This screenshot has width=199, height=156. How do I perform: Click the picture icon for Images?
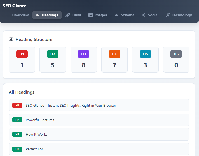[x=91, y=15]
